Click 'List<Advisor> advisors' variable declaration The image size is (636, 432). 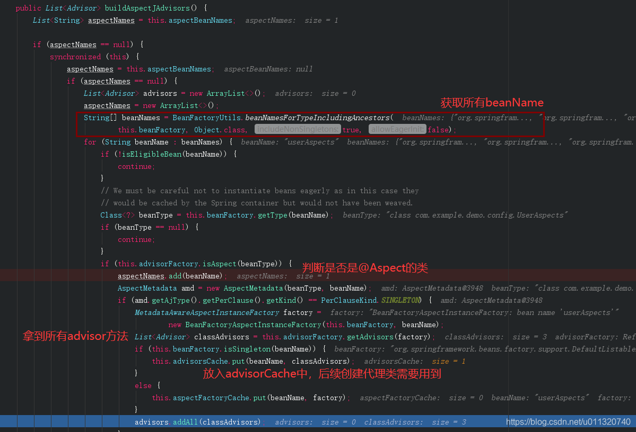(130, 93)
